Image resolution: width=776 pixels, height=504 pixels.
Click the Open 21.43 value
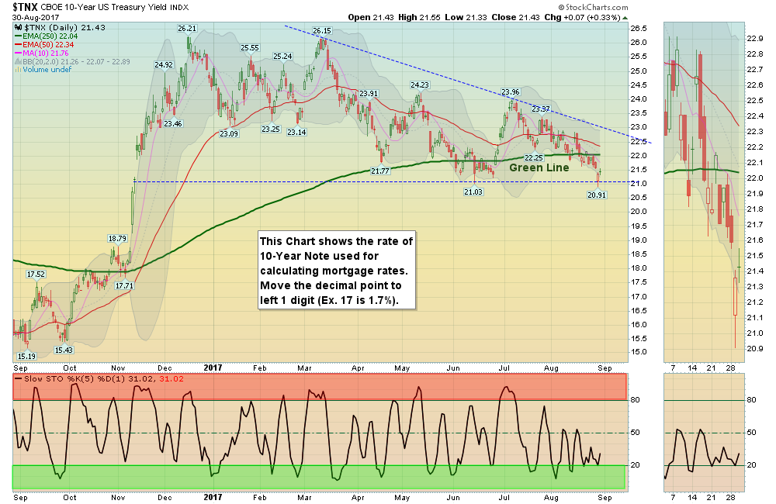coord(371,17)
